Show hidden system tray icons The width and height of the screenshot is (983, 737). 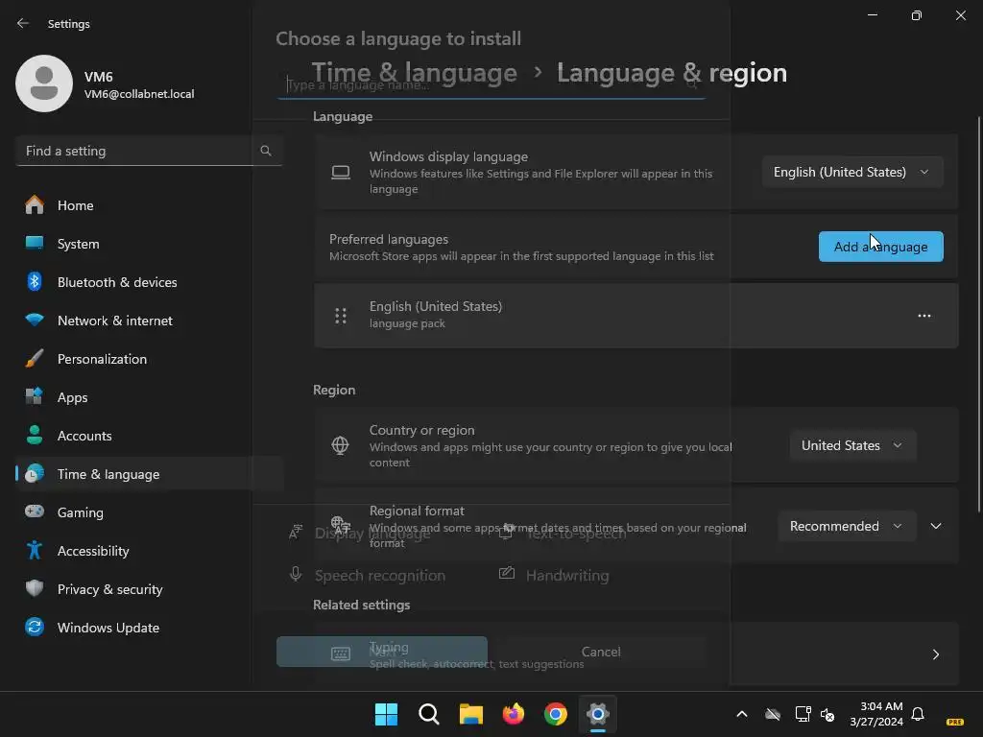(742, 714)
